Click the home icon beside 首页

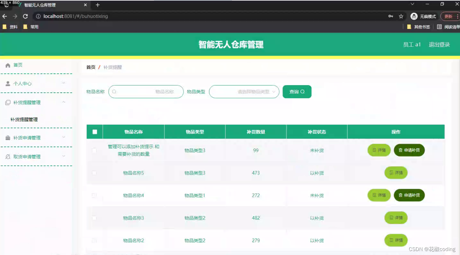tap(7, 65)
